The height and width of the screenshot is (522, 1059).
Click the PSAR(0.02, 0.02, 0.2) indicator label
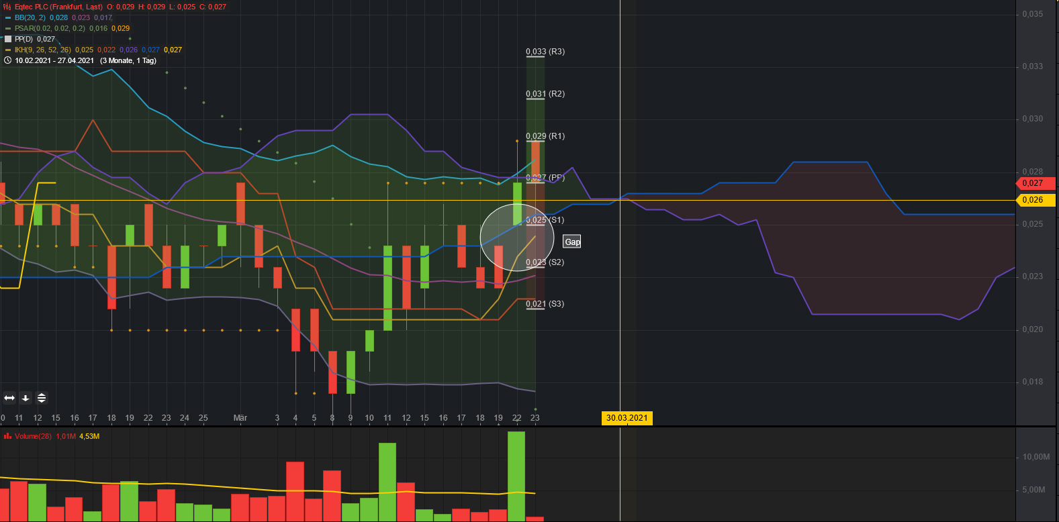pos(50,28)
